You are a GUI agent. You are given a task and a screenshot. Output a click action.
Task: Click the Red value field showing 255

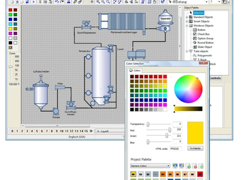click(177, 130)
